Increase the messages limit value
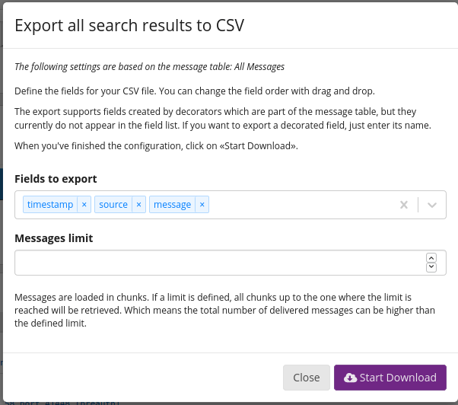The height and width of the screenshot is (405, 458). [x=431, y=258]
